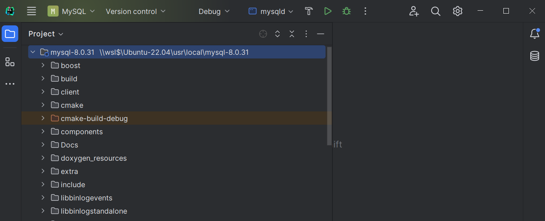Expand the boost folder
The image size is (545, 221).
point(43,65)
